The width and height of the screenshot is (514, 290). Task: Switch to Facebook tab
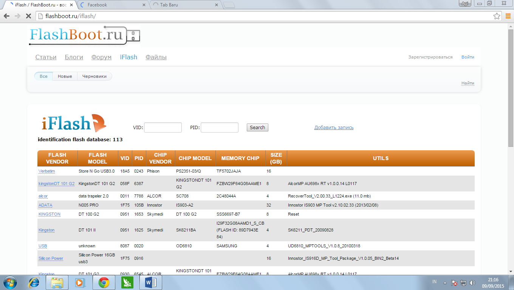(x=113, y=5)
